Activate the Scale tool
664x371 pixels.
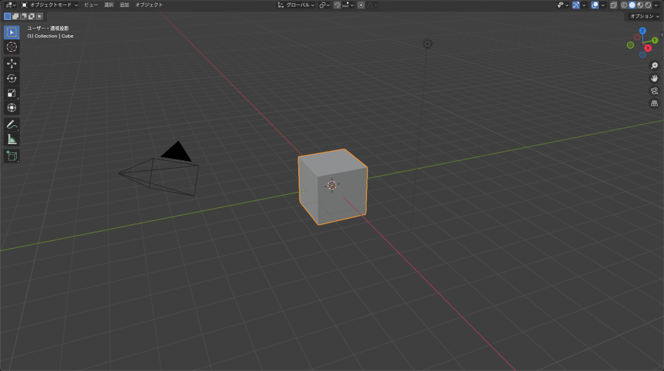[x=12, y=93]
